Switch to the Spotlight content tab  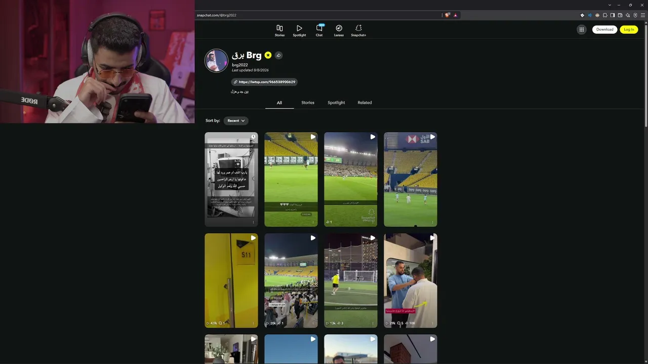336,103
